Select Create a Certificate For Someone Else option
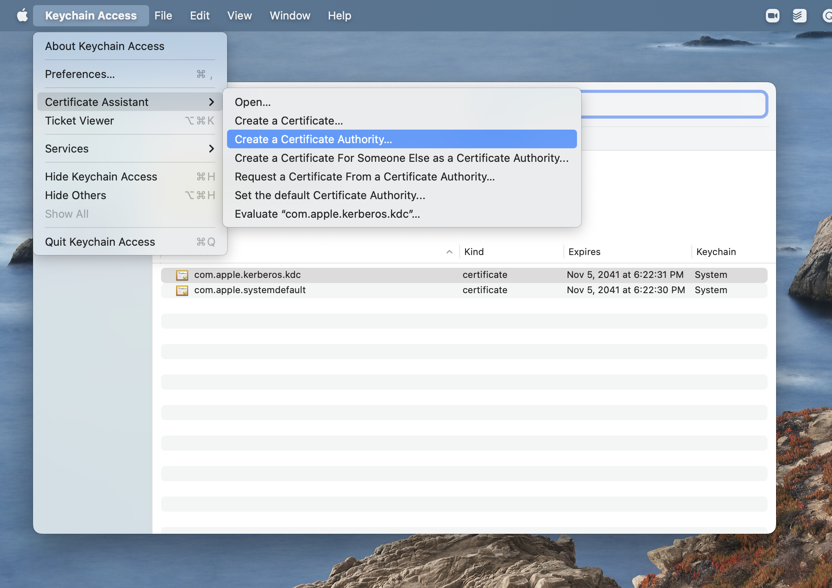 (402, 158)
